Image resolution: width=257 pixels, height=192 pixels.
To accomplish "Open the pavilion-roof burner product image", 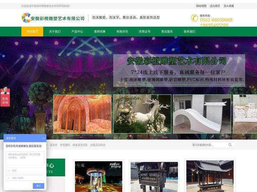I will (210, 176).
